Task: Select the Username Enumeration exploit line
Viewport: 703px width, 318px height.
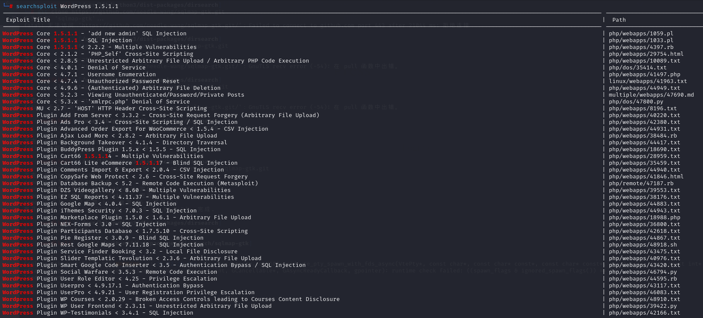Action: (79, 74)
